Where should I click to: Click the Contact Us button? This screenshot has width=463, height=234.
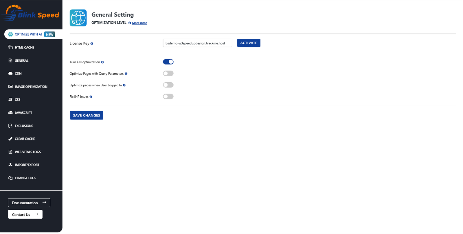tap(25, 214)
